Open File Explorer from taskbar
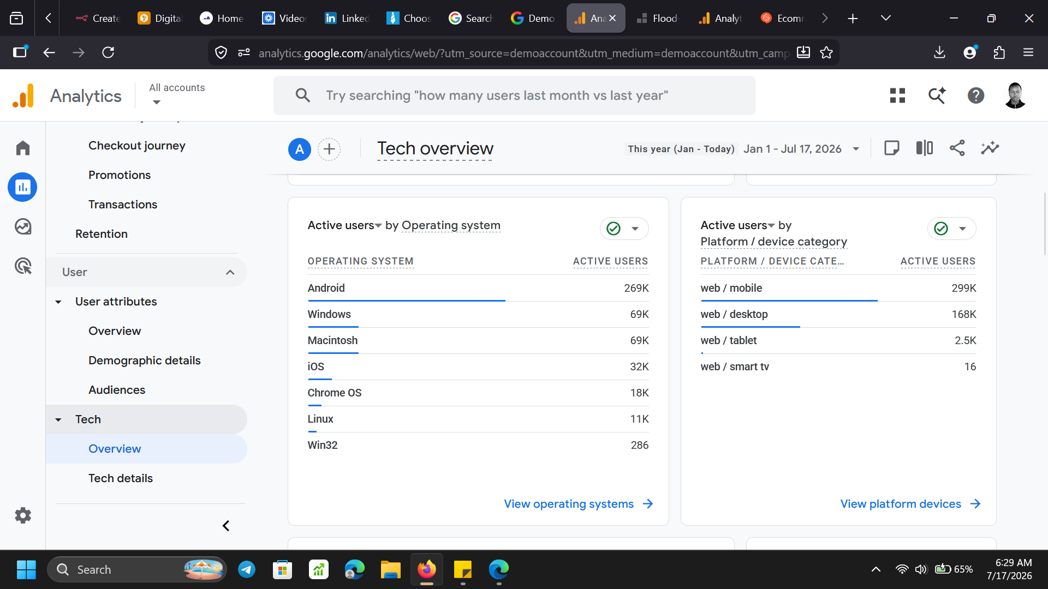The width and height of the screenshot is (1048, 589). (x=390, y=569)
